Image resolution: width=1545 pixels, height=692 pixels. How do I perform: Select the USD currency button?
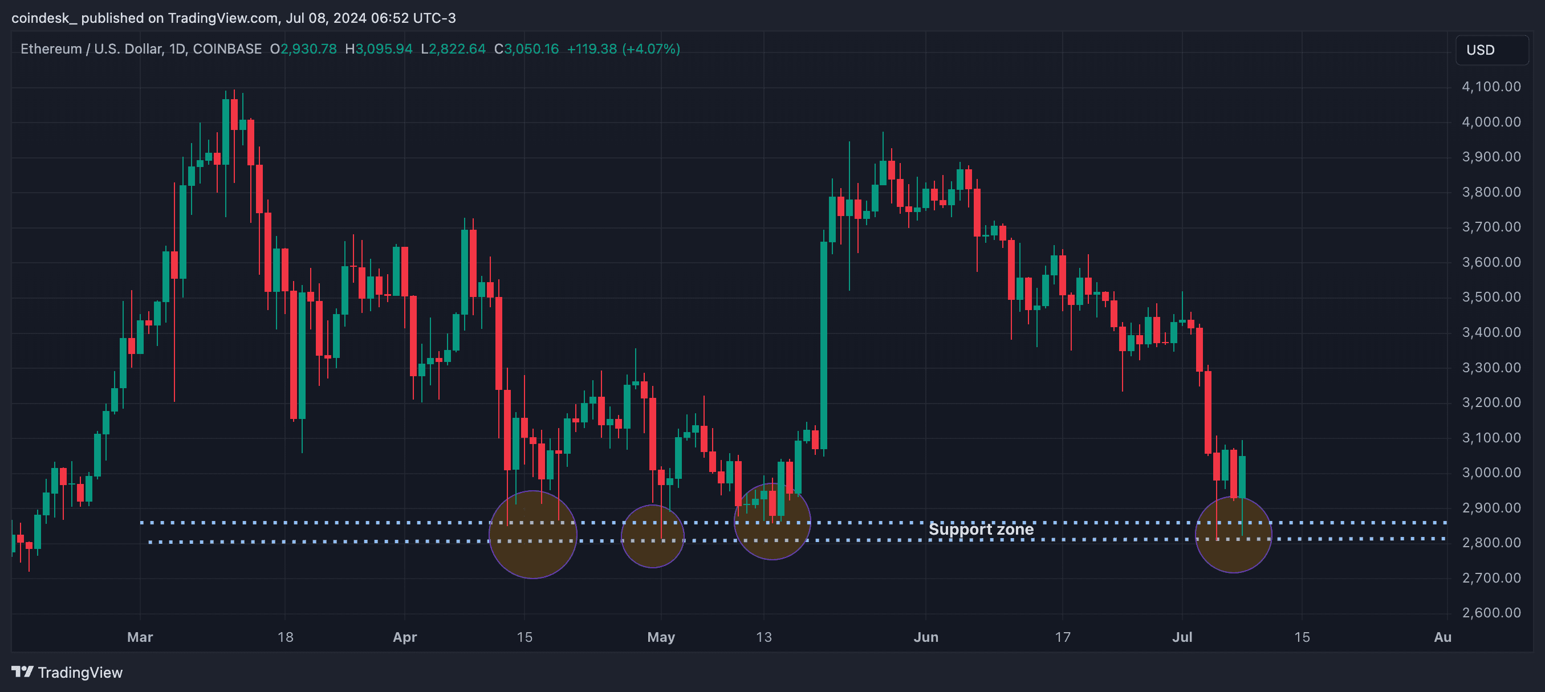(x=1491, y=50)
